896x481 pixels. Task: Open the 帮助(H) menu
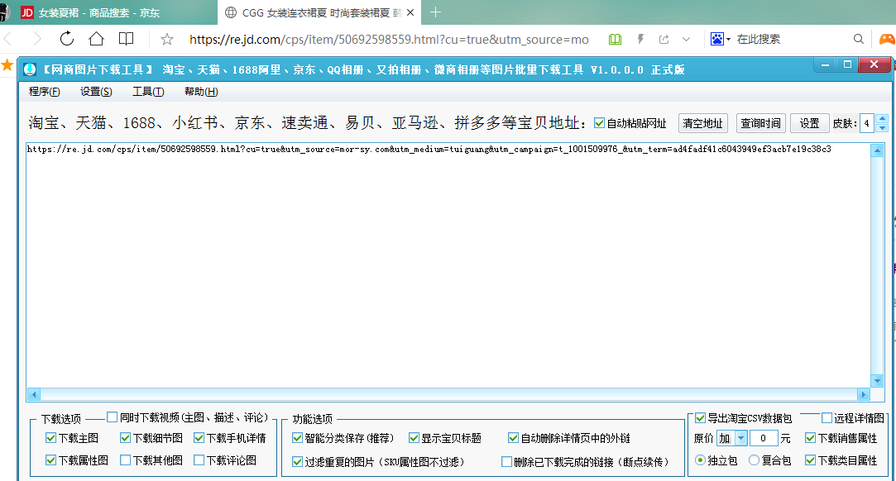pos(200,91)
